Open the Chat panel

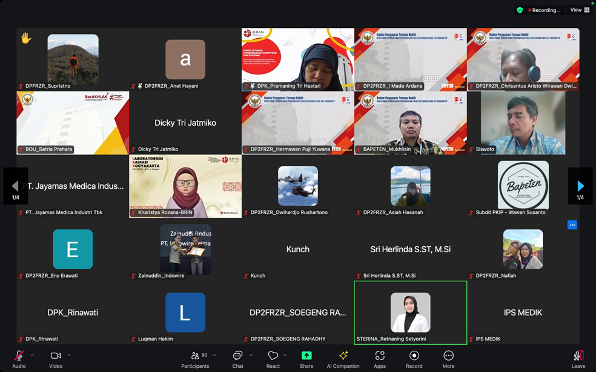[x=237, y=356]
